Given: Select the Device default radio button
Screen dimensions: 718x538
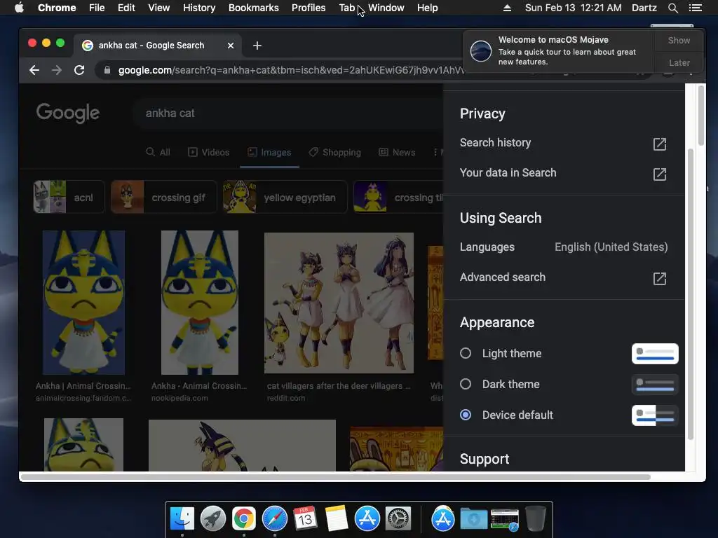Looking at the screenshot, I should pyautogui.click(x=466, y=415).
